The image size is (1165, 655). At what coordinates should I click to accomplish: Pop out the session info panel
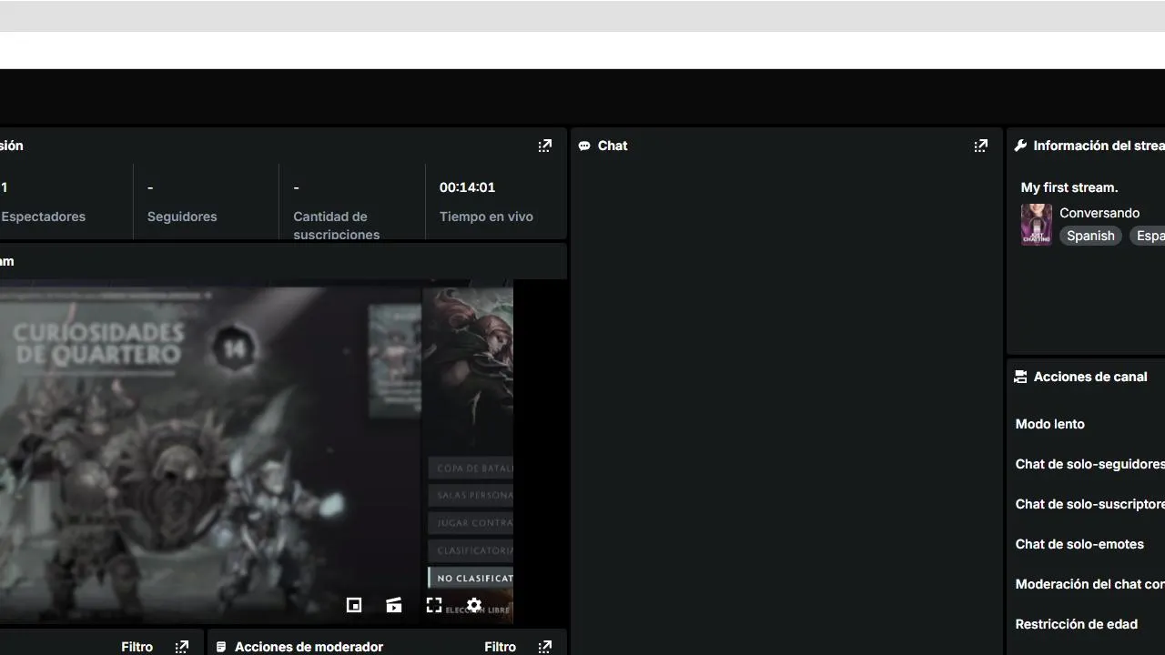pos(544,146)
